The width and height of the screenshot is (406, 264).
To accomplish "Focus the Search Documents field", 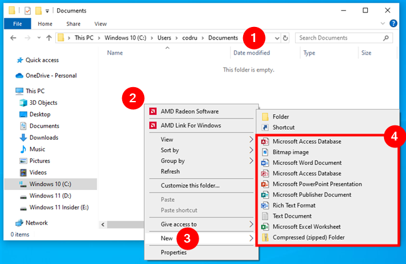I will (344, 38).
